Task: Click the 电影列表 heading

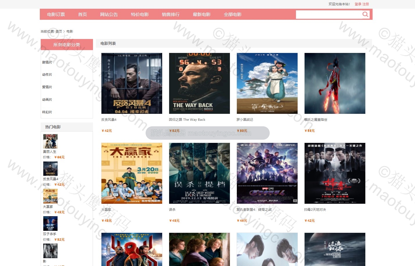Action: pos(108,43)
